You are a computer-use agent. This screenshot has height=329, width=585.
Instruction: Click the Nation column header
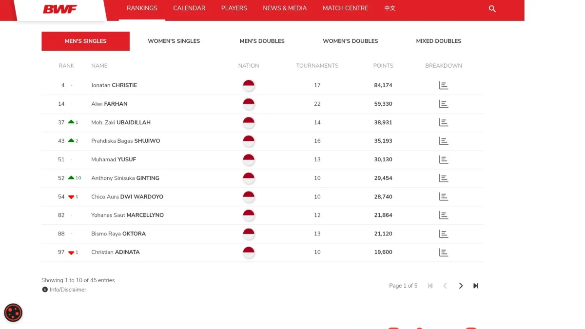coord(249,66)
